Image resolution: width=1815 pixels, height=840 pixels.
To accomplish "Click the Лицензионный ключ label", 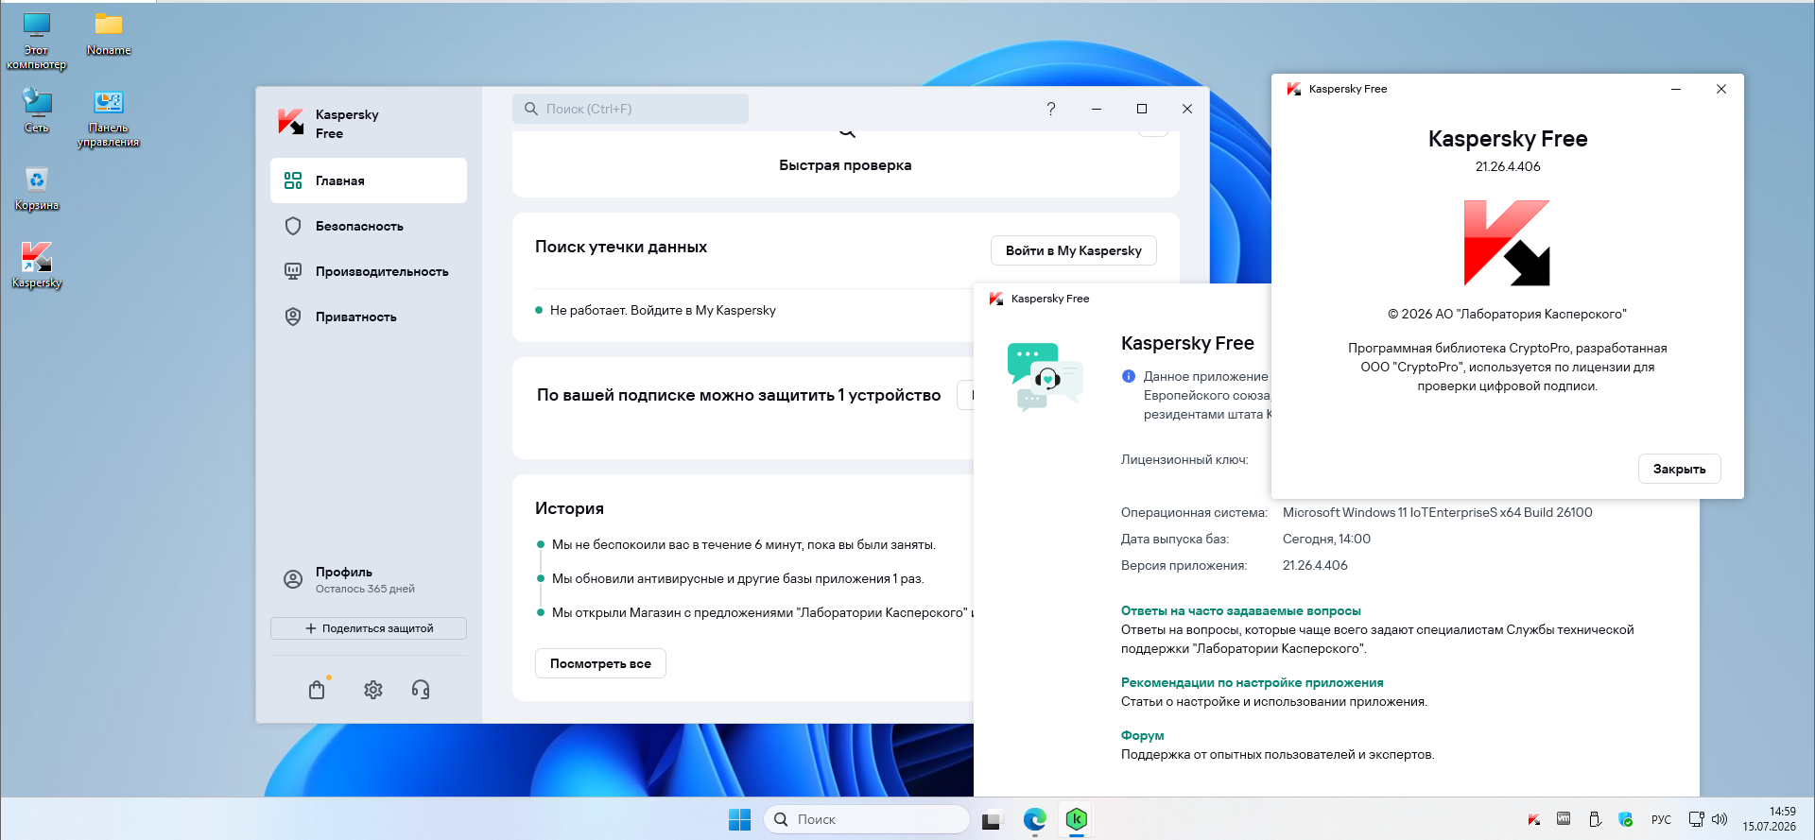I will click(x=1184, y=459).
